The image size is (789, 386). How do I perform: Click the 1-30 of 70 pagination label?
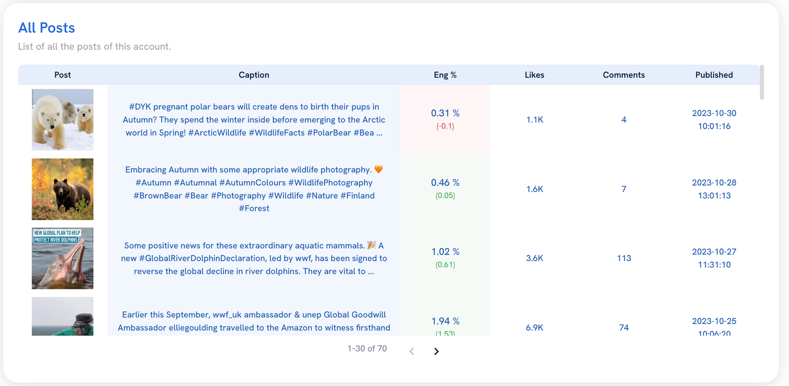(x=367, y=349)
